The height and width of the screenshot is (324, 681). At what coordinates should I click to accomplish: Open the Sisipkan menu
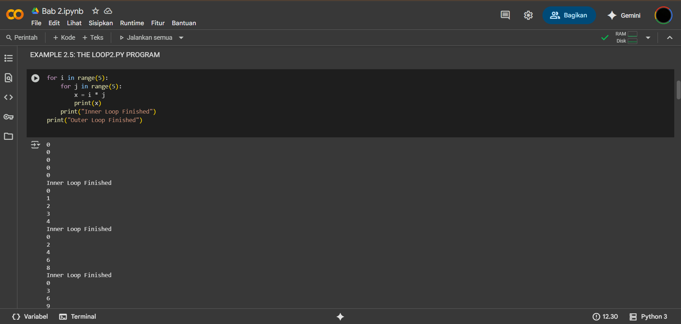click(x=101, y=23)
